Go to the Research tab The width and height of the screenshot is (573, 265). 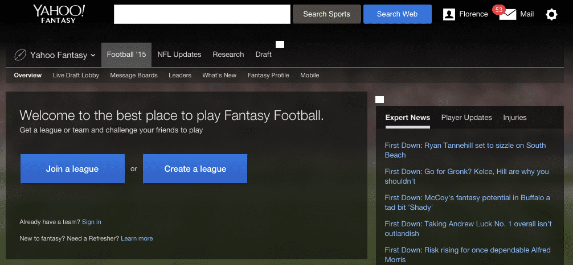click(228, 55)
